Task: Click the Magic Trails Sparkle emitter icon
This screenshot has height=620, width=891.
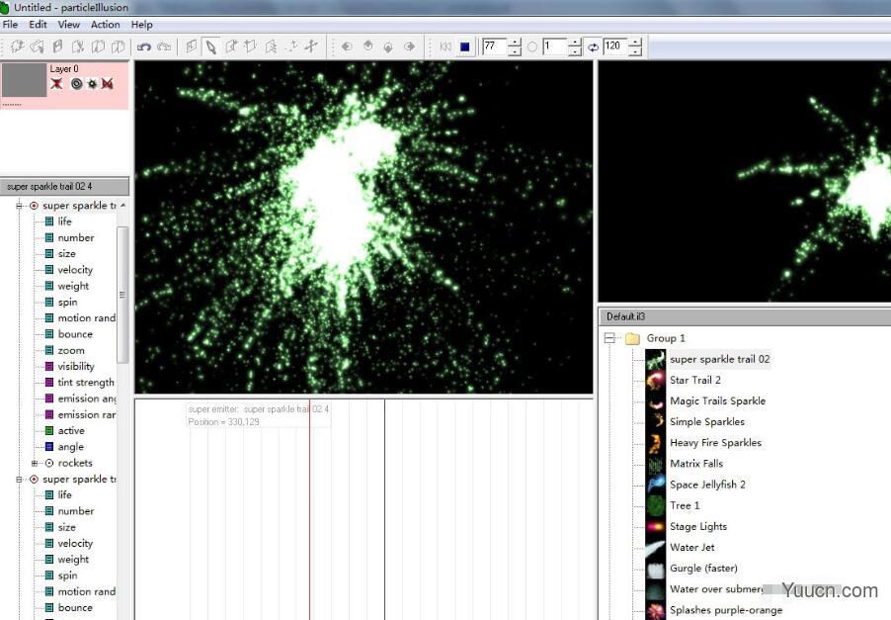Action: click(656, 400)
